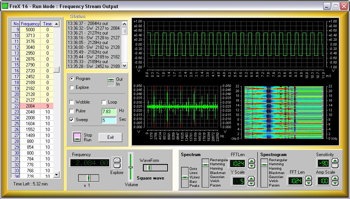
Task: Click the Blackman option under Spectrogram
Action: click(x=276, y=173)
